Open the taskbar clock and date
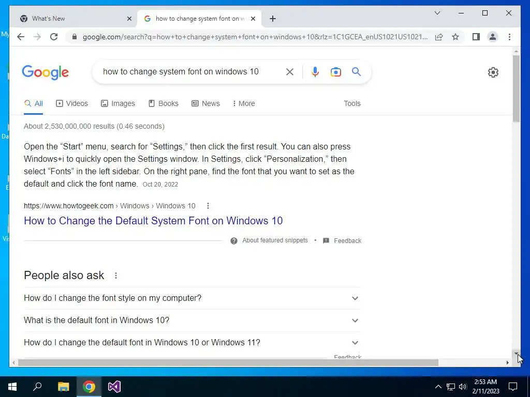Screen dimensions: 530x397 pos(485,387)
